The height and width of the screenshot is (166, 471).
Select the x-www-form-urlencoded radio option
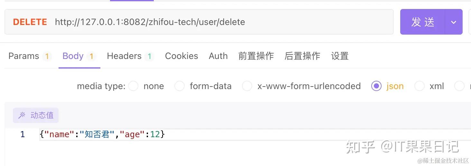tap(247, 86)
